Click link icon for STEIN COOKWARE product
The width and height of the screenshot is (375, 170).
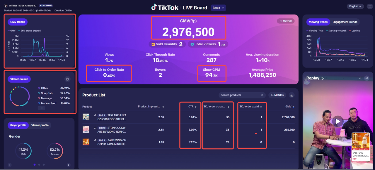tap(95, 128)
